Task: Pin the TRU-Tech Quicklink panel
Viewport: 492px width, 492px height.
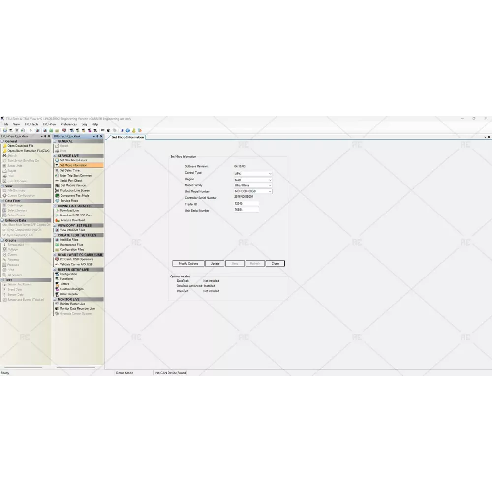Action: (97, 136)
